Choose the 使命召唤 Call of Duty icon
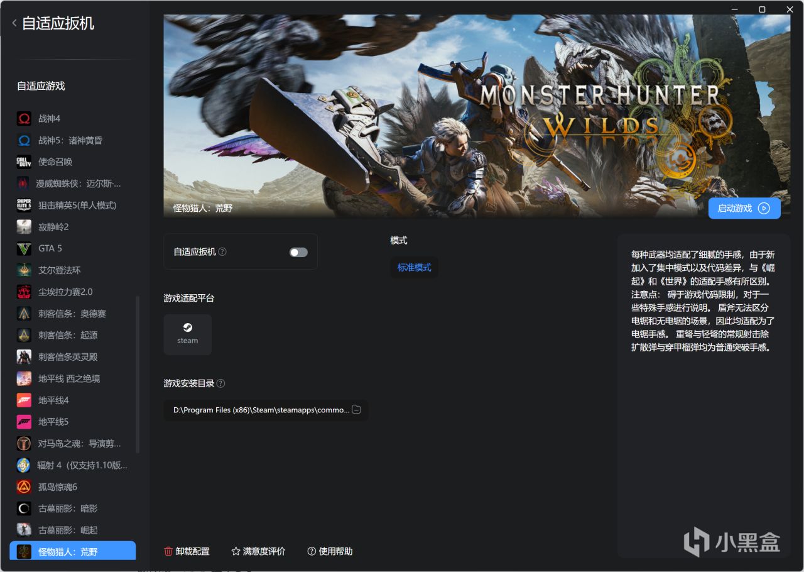 point(24,162)
